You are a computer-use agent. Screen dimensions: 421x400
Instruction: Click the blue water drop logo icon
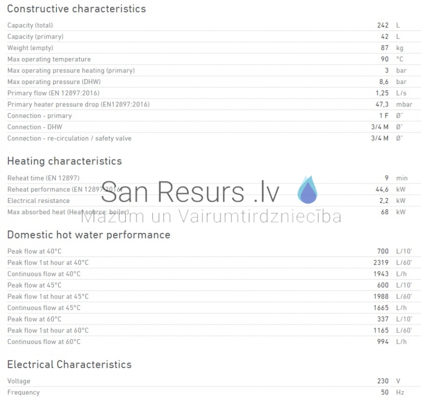(307, 189)
